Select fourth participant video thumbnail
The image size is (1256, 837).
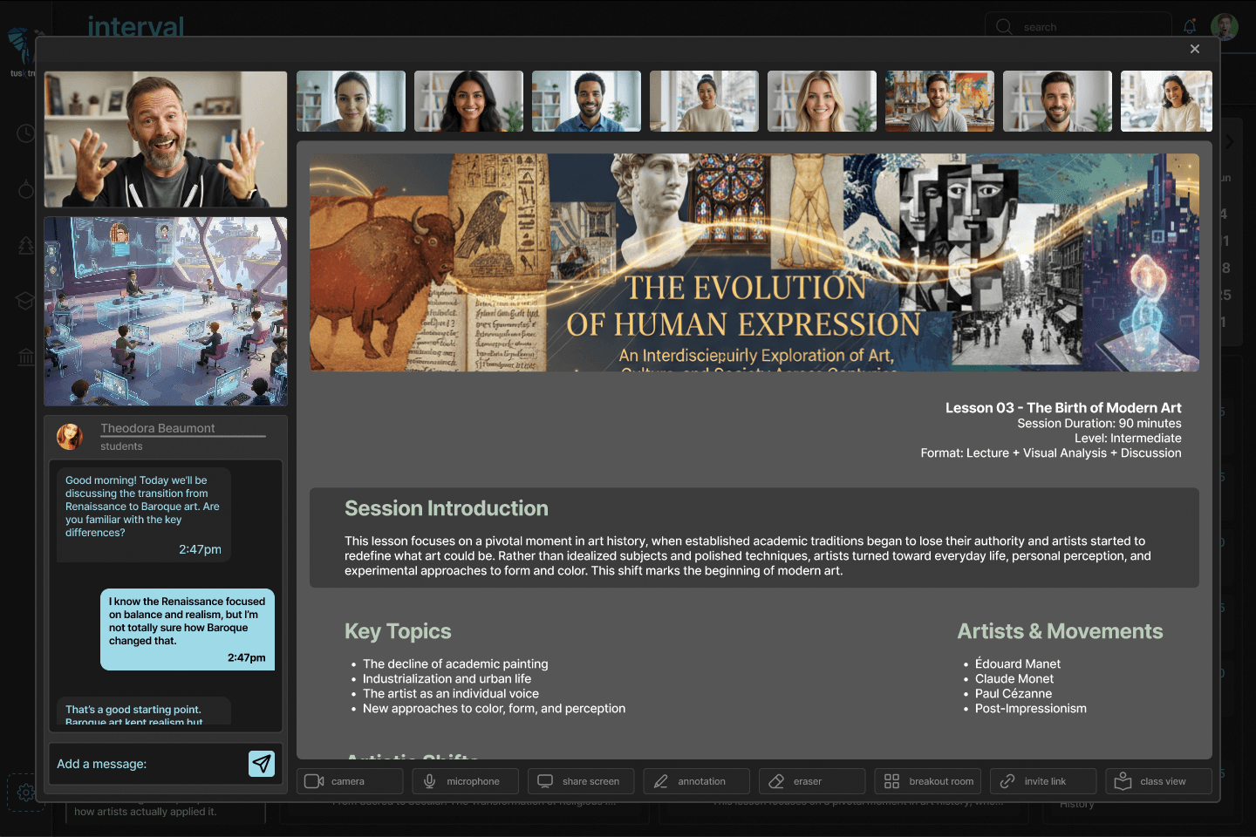704,101
